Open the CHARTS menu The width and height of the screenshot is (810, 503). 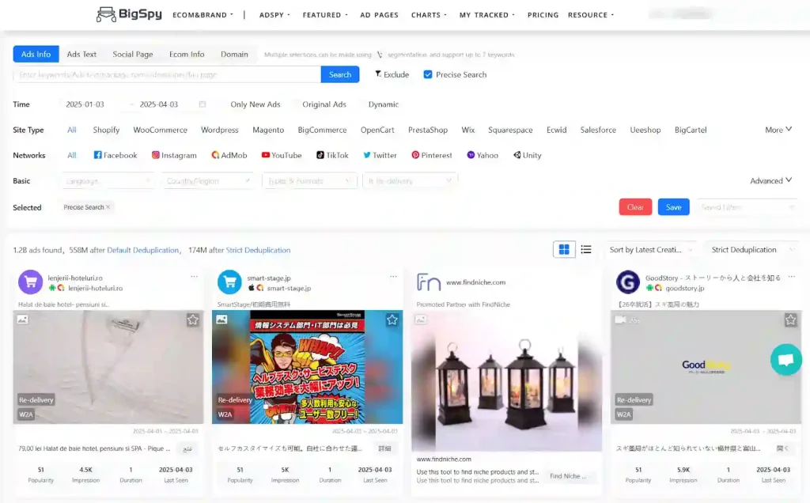[429, 15]
